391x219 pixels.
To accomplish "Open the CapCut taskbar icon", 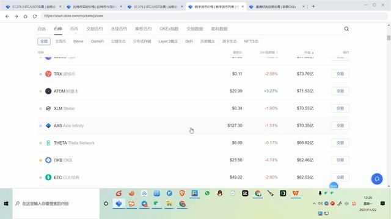I will point(245,193).
